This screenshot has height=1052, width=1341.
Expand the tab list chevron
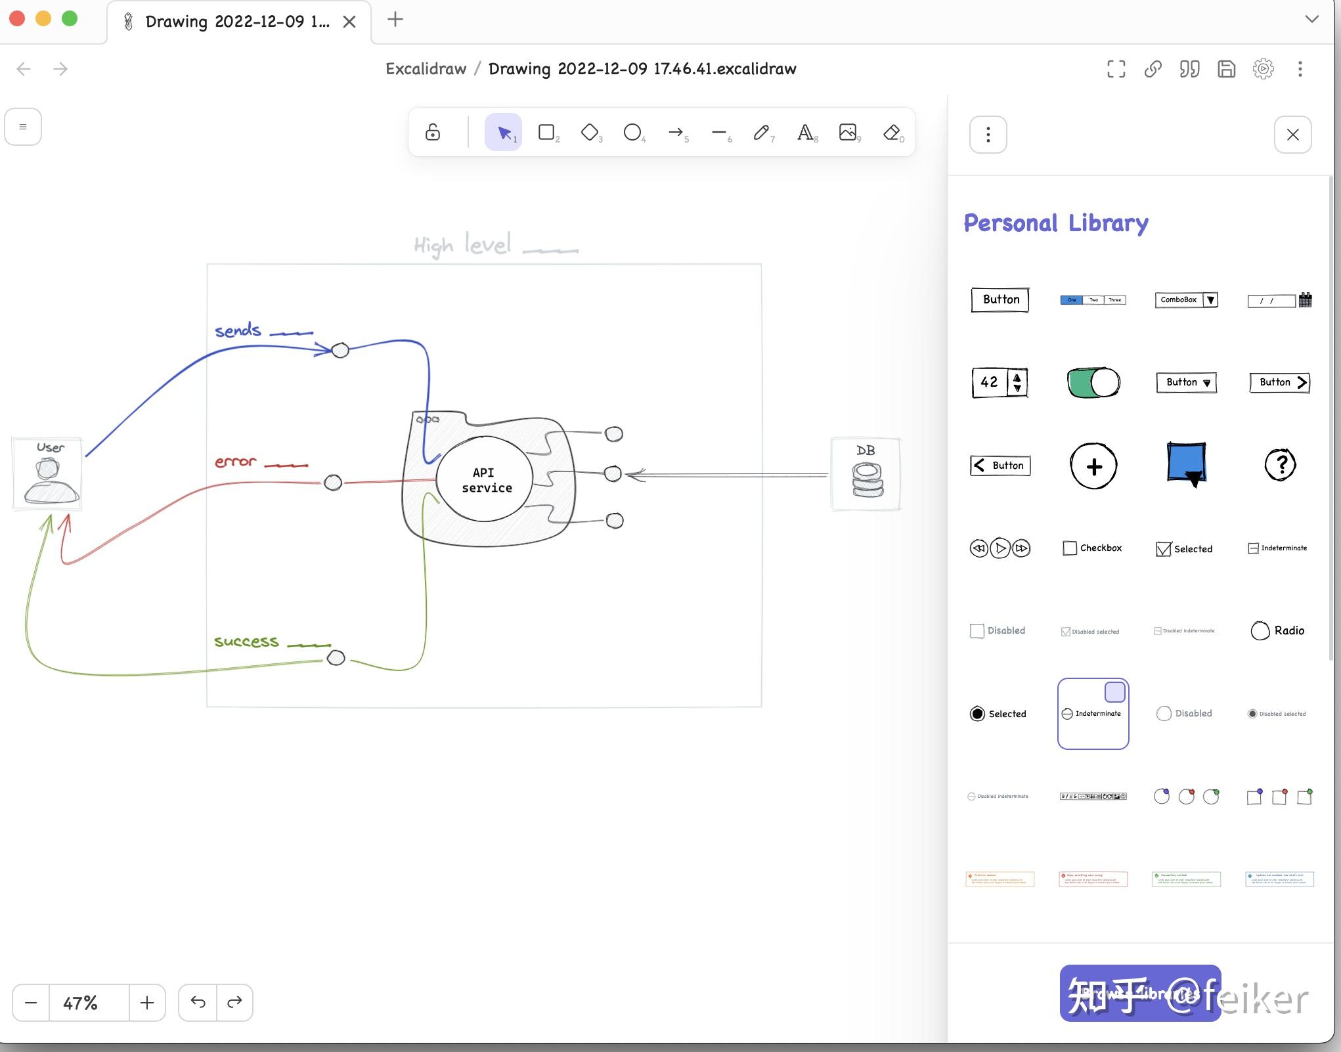pos(1311,19)
